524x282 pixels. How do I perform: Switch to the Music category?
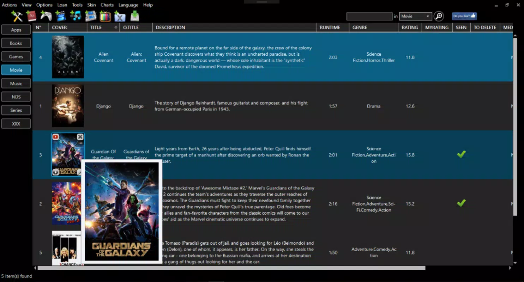click(16, 84)
